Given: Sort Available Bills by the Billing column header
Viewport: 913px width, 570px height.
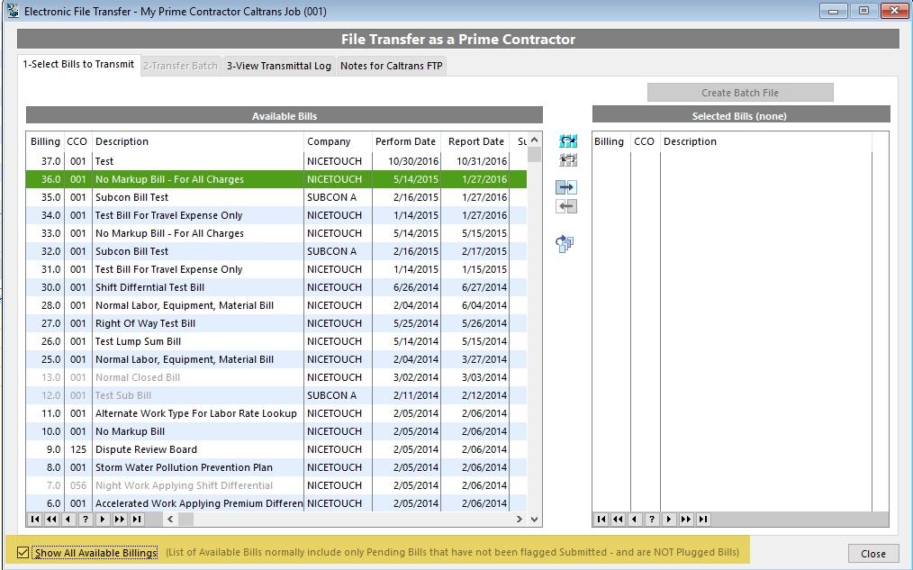Looking at the screenshot, I should tap(45, 141).
